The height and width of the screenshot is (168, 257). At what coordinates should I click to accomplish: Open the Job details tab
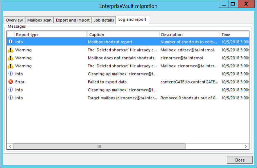tap(104, 20)
